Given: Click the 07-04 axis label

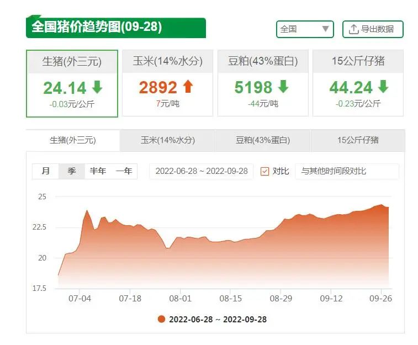Looking at the screenshot, I should 80,299.
